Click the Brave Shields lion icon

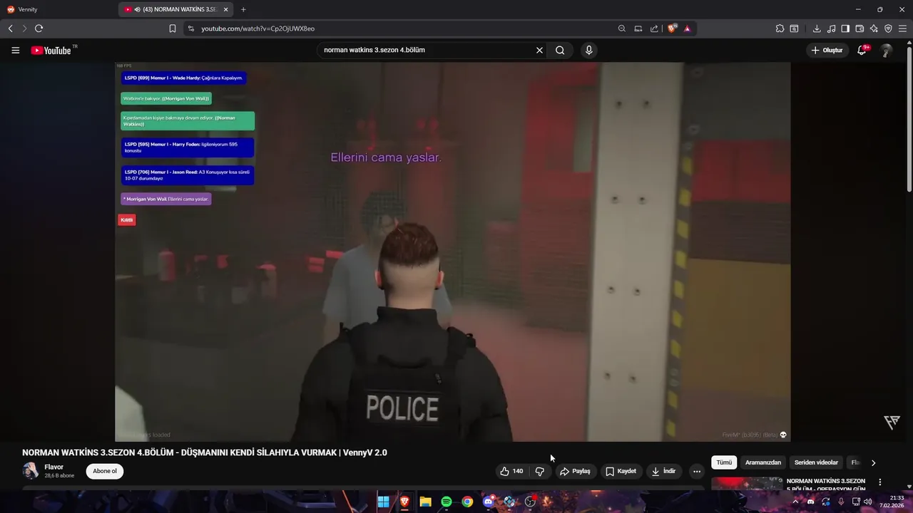point(672,28)
